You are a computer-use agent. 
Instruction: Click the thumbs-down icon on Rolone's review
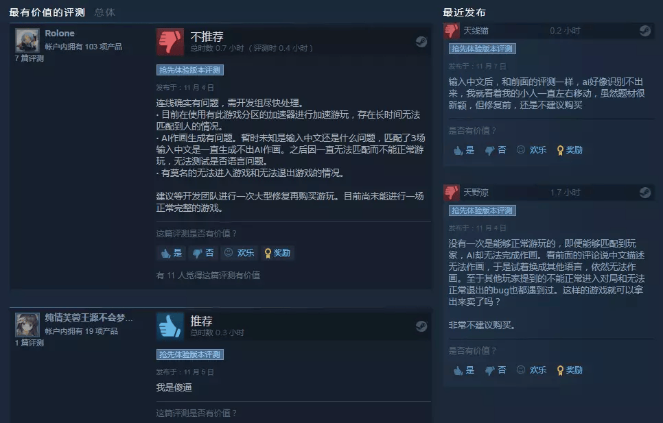click(x=170, y=42)
